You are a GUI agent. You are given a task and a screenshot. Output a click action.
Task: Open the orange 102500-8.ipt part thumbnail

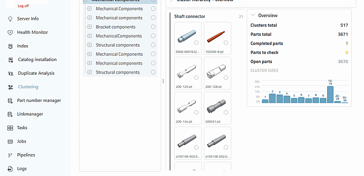pyautogui.click(x=217, y=38)
